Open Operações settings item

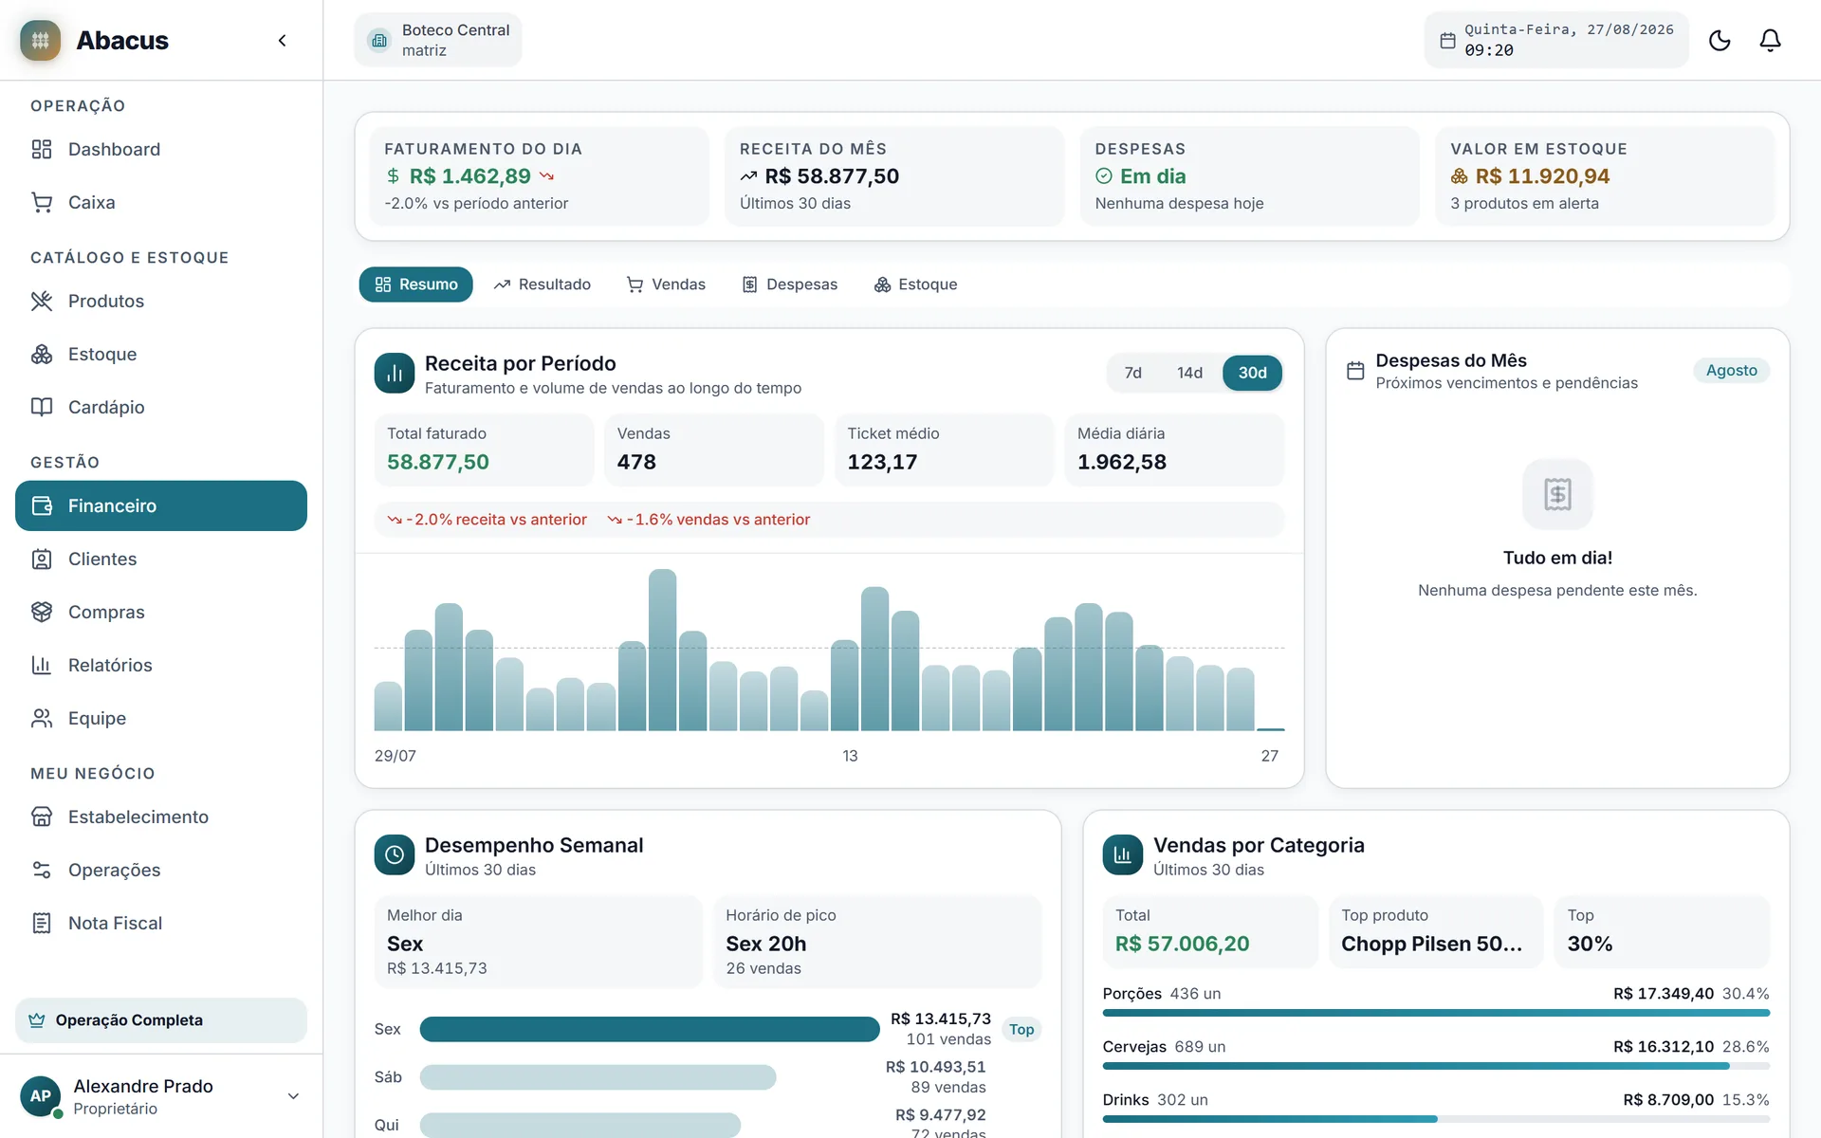click(x=161, y=870)
